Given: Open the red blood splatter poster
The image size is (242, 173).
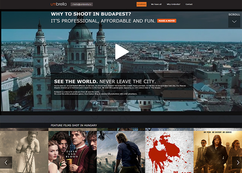Looking at the screenshot, I should pyautogui.click(x=169, y=151).
